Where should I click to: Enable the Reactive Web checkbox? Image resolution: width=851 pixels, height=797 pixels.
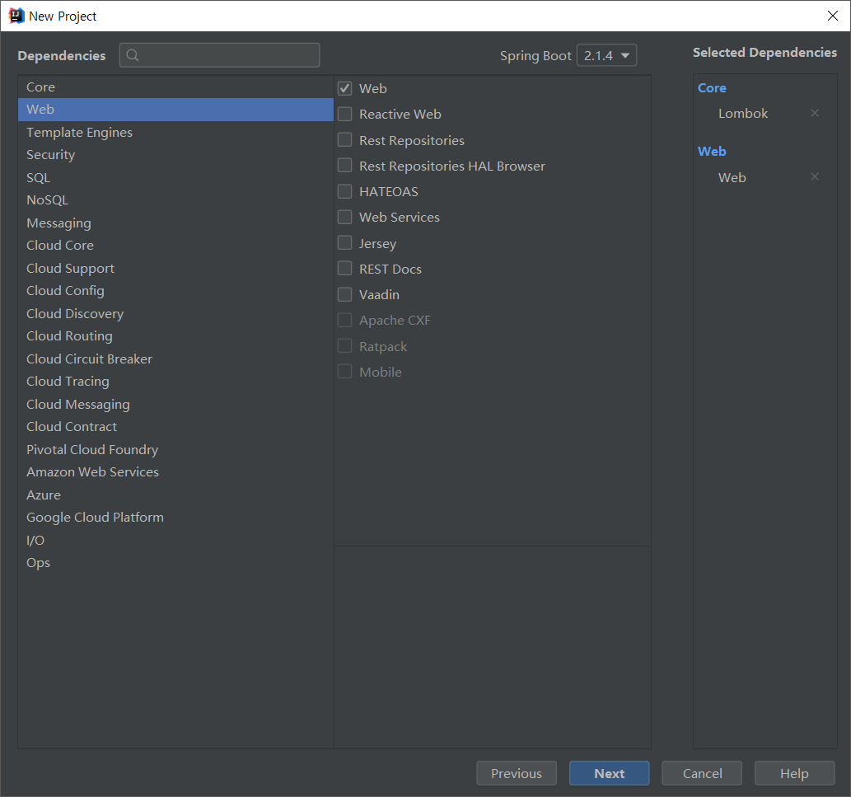tap(344, 114)
